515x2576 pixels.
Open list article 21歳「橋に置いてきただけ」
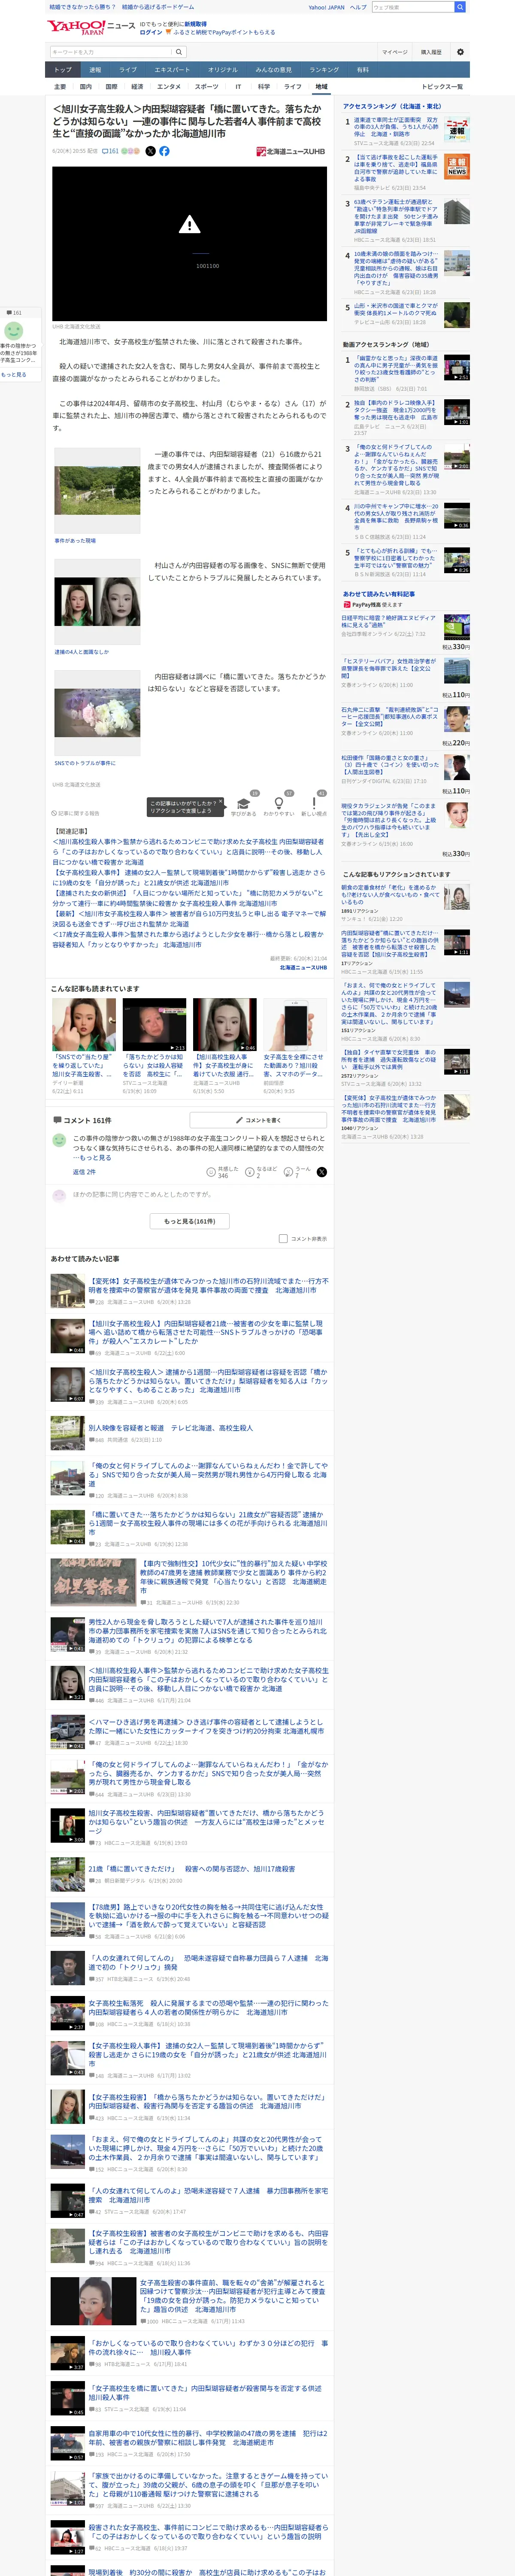[191, 1868]
